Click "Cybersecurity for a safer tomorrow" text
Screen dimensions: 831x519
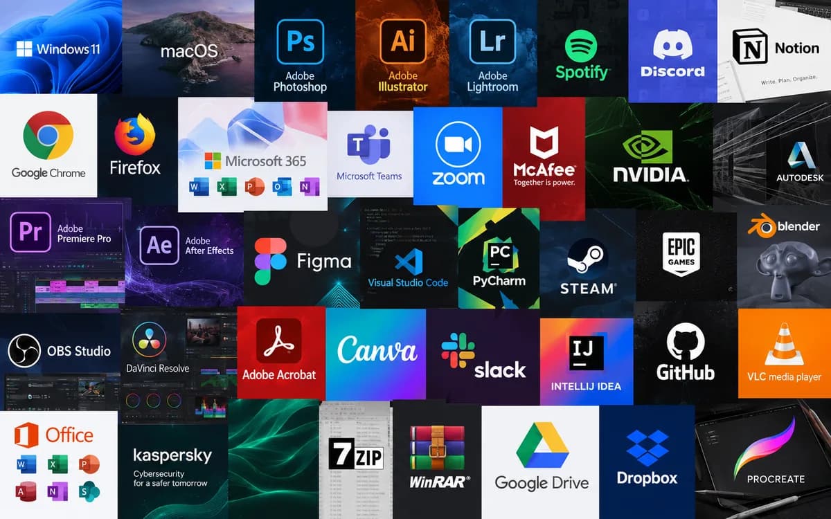(170, 479)
